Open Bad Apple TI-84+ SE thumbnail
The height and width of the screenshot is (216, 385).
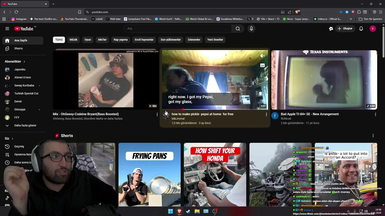324,80
